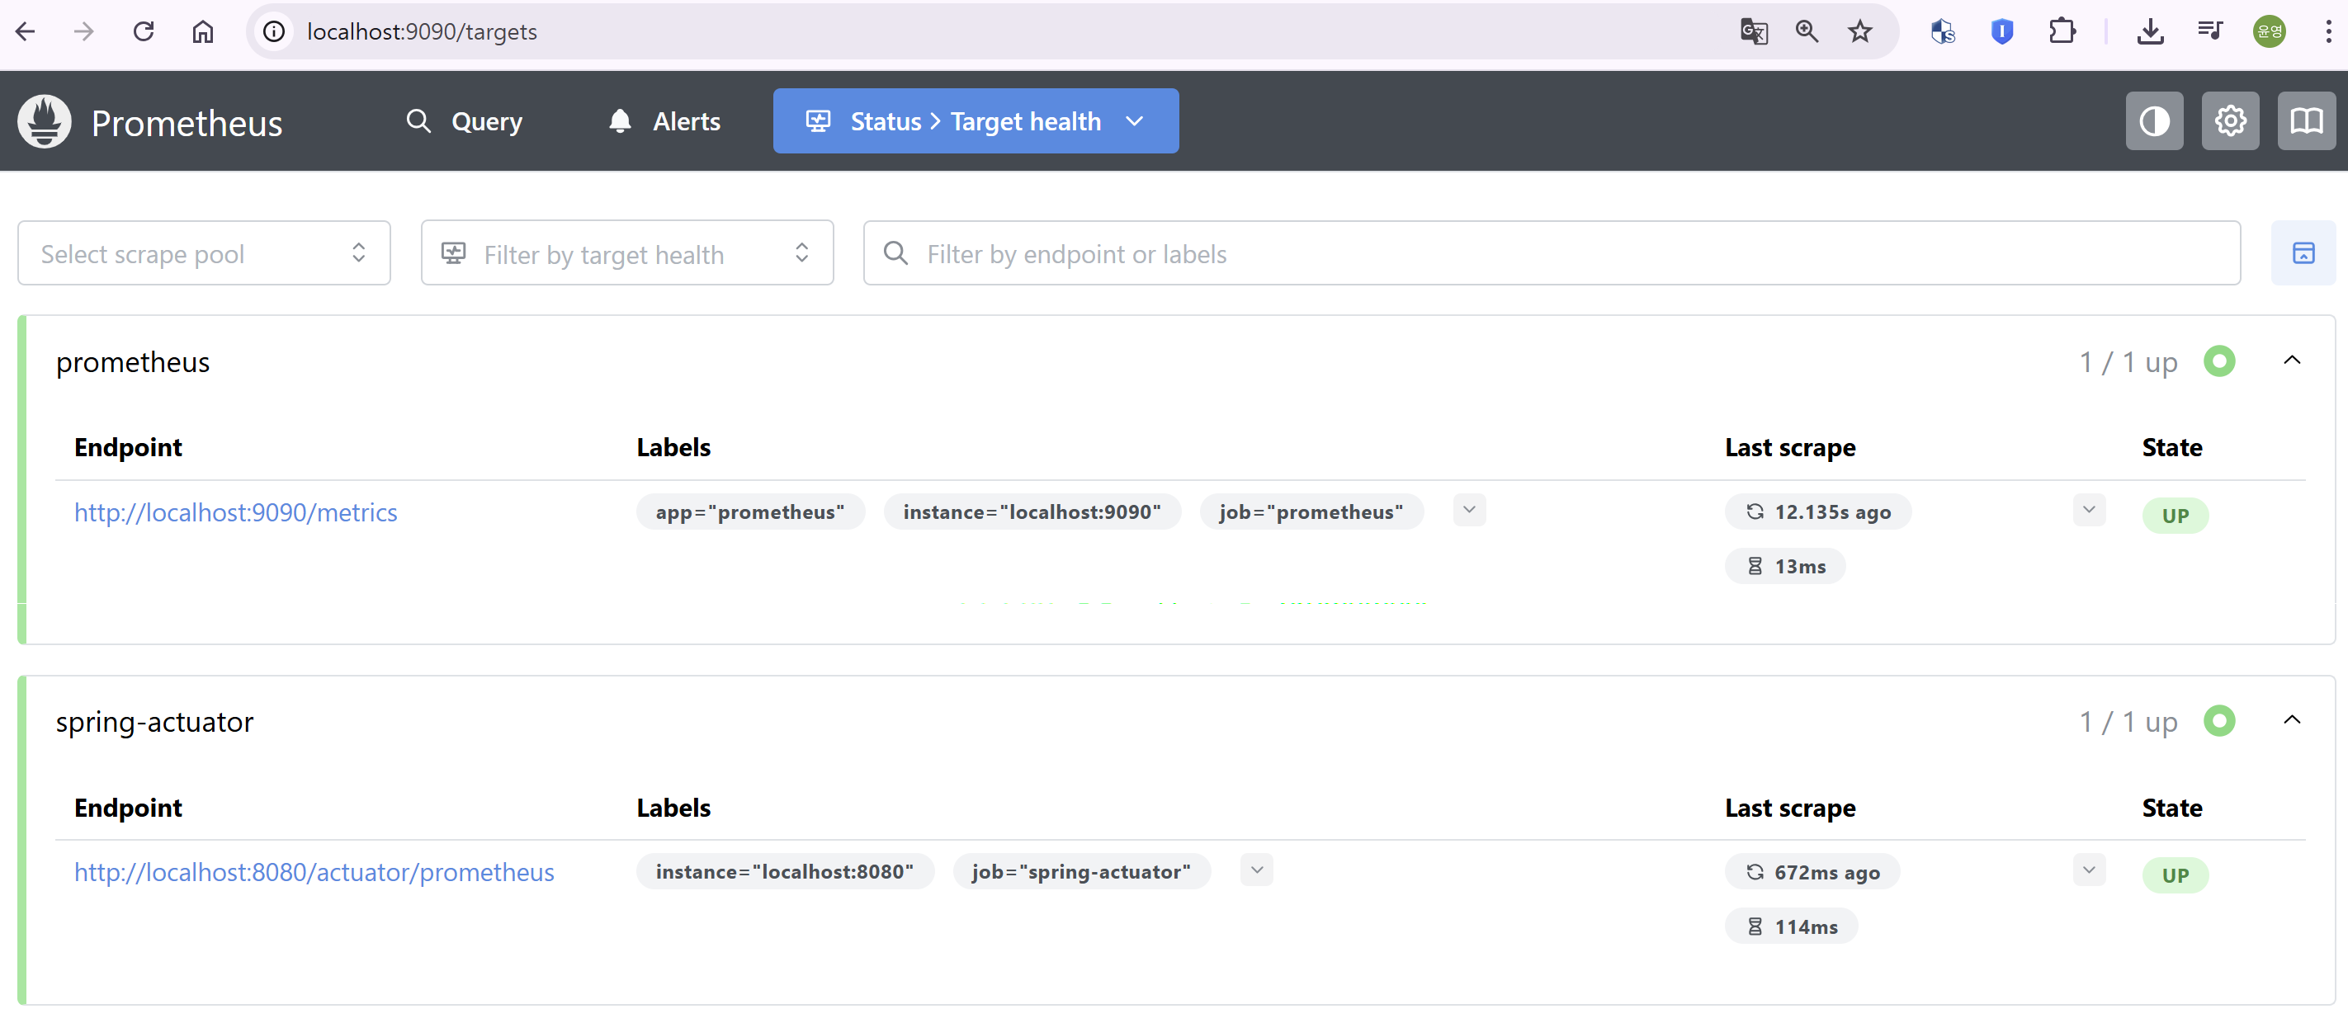Image resolution: width=2348 pixels, height=1023 pixels.
Task: Bookmark this page with star icon
Action: [x=1859, y=32]
